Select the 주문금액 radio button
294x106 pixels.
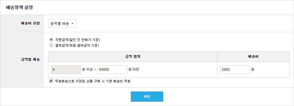pos(51,39)
